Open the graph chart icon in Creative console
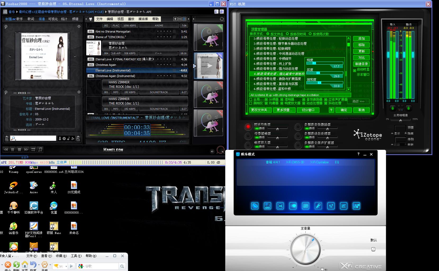 (x=344, y=206)
